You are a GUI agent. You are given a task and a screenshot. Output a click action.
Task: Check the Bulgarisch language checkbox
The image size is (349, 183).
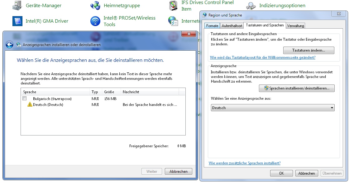point(25,98)
